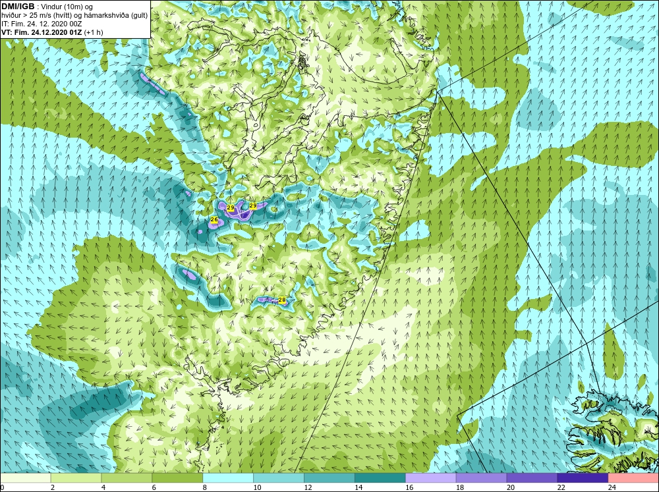The height and width of the screenshot is (492, 659).
Task: Click the legend scale value '0'
Action: point(2,487)
